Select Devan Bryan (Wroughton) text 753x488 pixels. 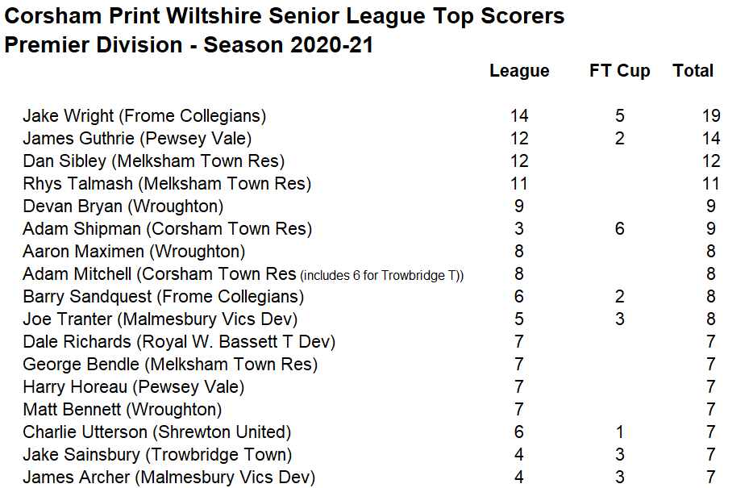pos(123,206)
